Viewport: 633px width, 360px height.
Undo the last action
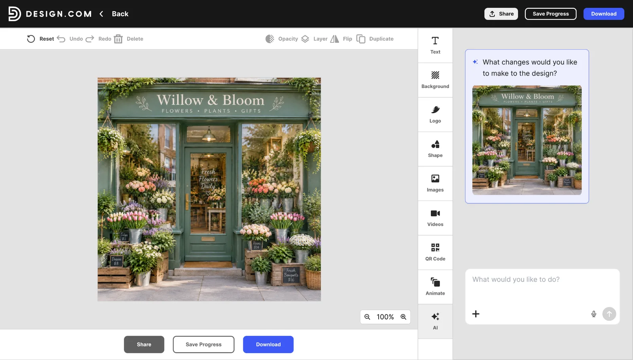tap(70, 39)
